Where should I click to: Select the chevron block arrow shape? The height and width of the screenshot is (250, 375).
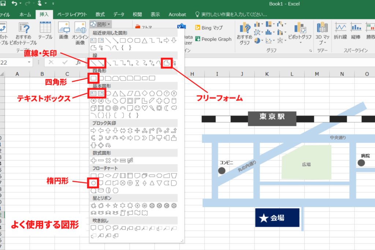(x=144, y=138)
